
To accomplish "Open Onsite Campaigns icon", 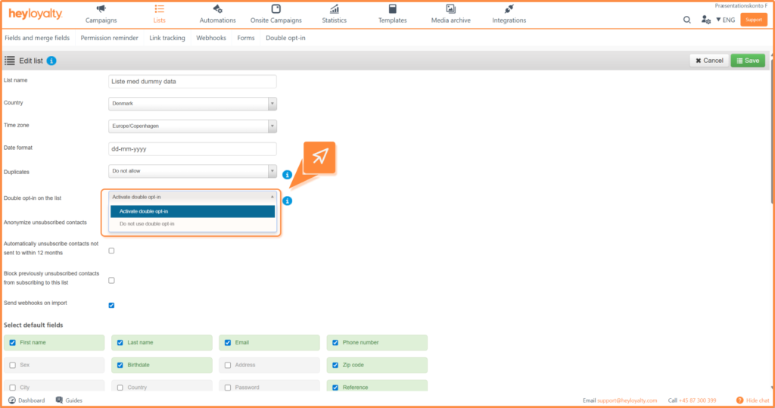I will tap(275, 9).
